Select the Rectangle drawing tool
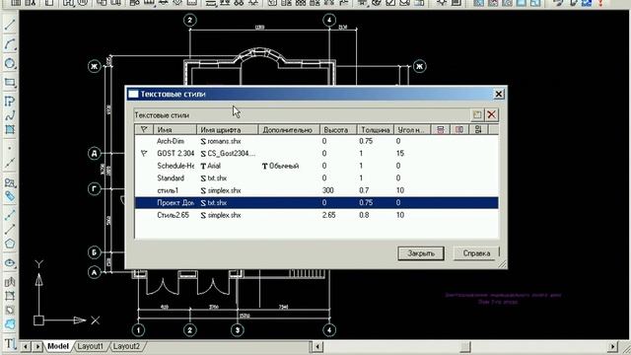The image size is (631, 355). point(10,83)
